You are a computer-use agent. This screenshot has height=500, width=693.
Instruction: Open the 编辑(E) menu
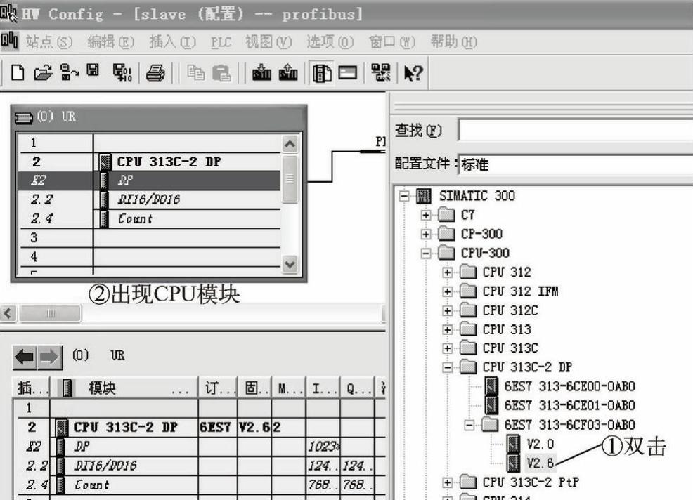click(110, 42)
